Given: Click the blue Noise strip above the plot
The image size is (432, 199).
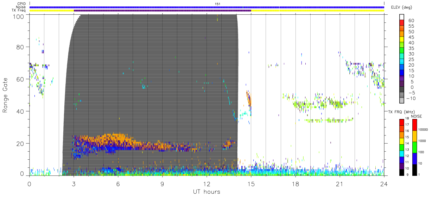Looking at the screenshot, I should (x=207, y=7).
